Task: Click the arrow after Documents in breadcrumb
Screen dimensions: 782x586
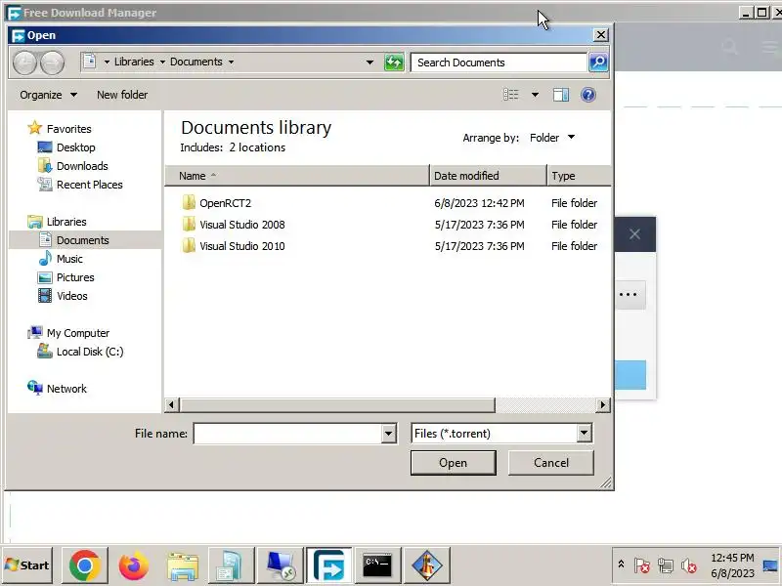Action: click(232, 62)
